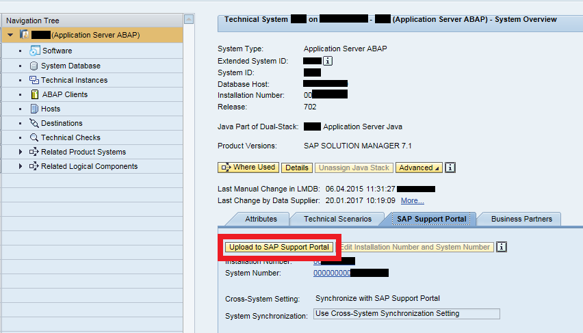The width and height of the screenshot is (583, 333).
Task: Click 'Application Server ABAP' system type value
Action: 345,49
